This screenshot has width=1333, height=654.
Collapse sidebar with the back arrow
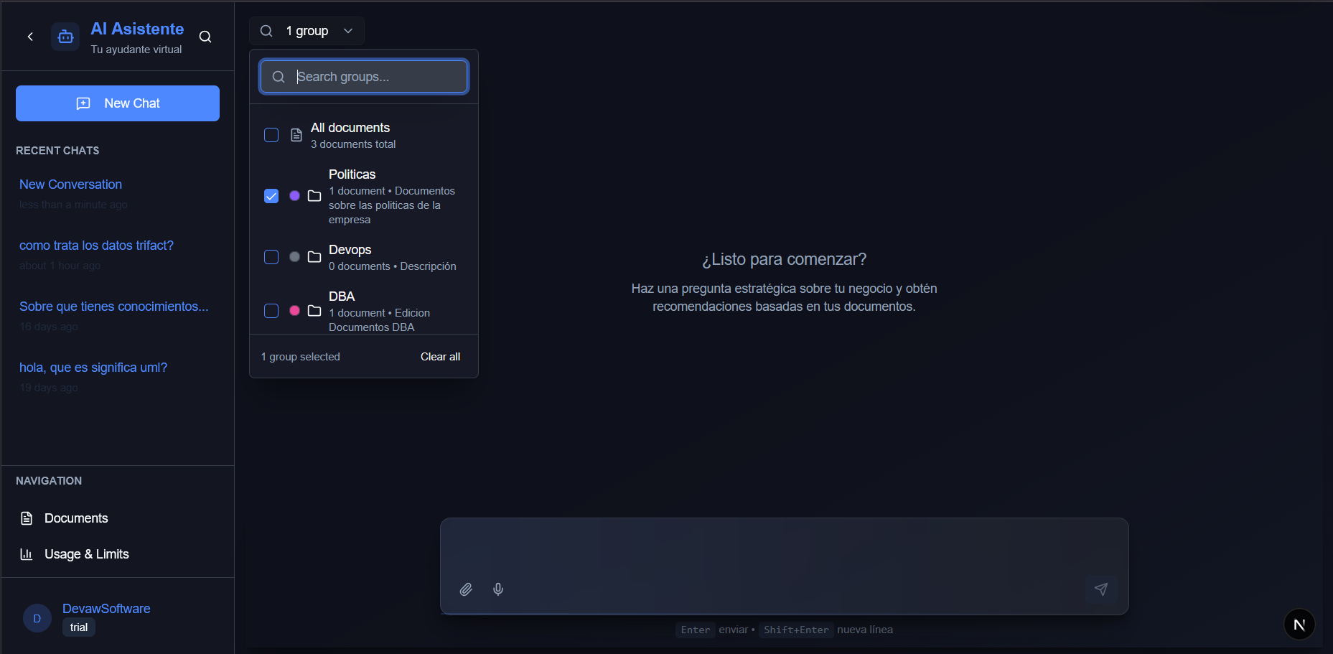30,37
